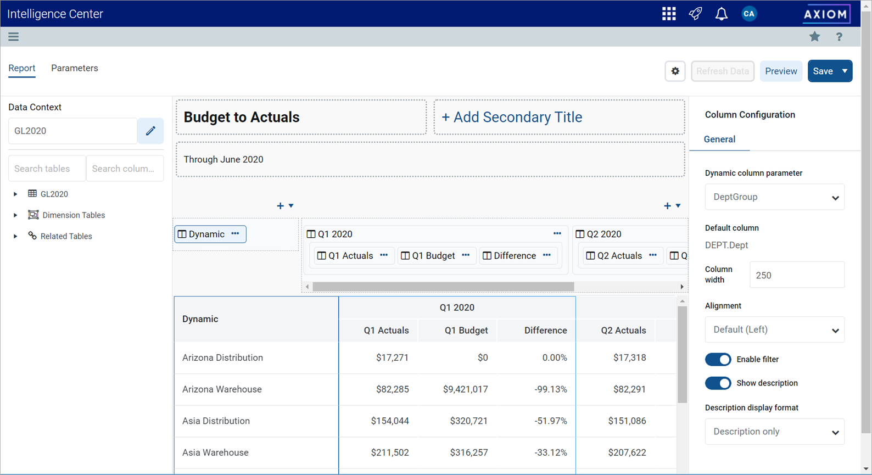Click the Column width input field
This screenshot has width=872, height=475.
click(x=797, y=275)
